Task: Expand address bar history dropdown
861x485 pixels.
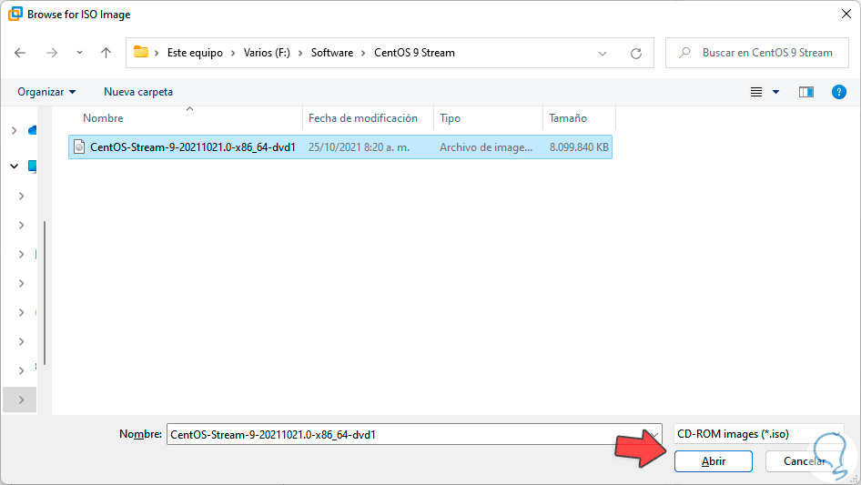Action: [x=603, y=54]
